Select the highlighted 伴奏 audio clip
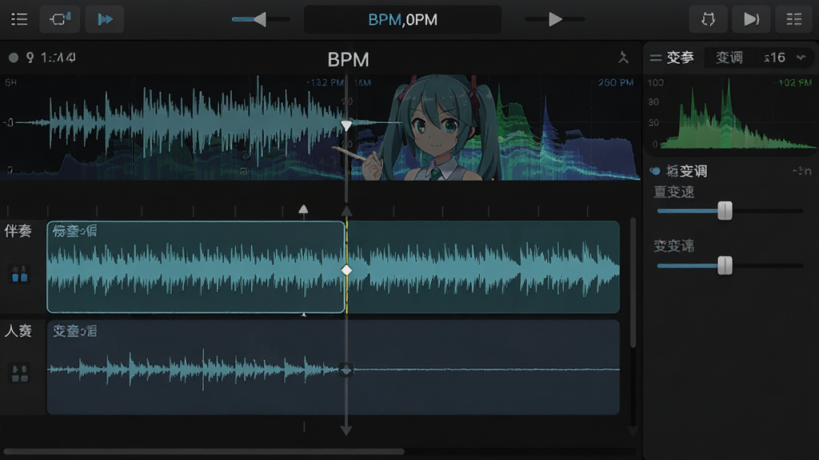The width and height of the screenshot is (819, 460). (196, 267)
